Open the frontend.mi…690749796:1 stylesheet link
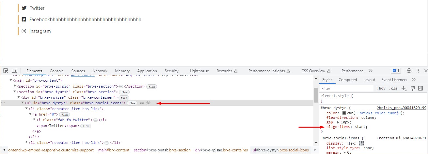 tap(402, 138)
